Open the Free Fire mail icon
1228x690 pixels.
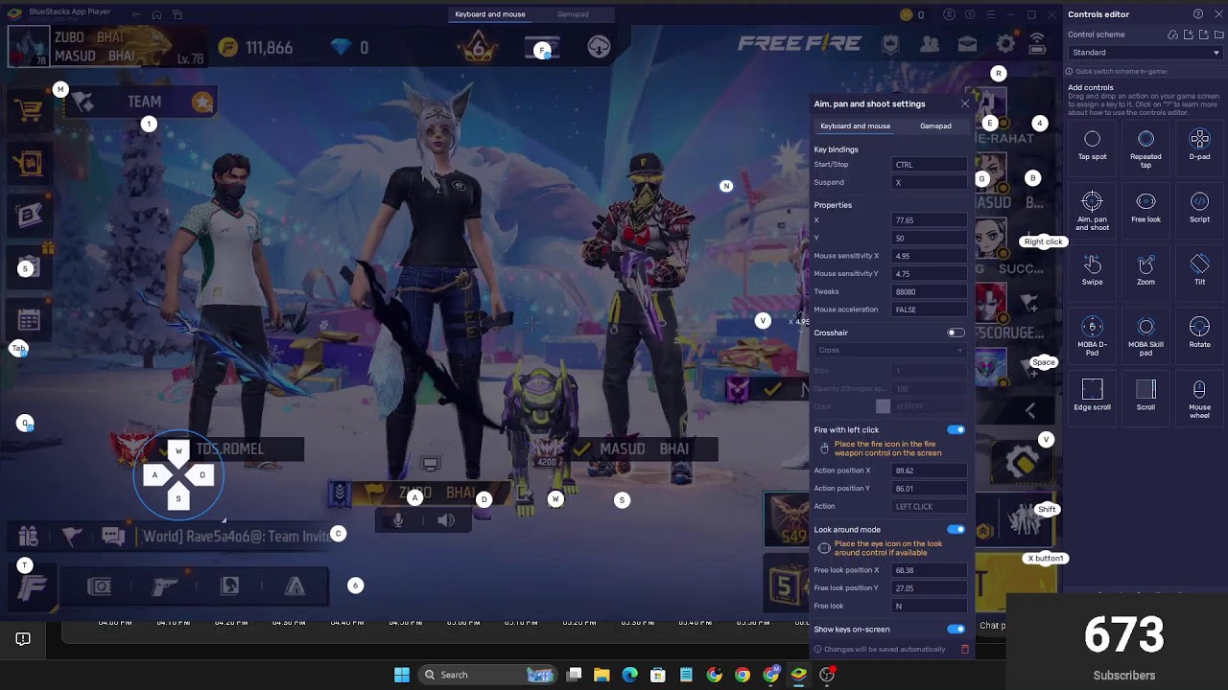tap(967, 44)
